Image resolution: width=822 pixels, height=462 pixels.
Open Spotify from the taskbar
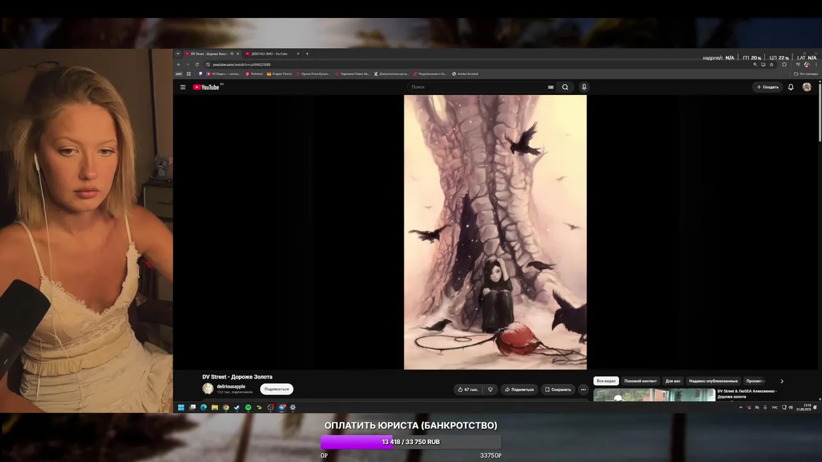tap(248, 407)
